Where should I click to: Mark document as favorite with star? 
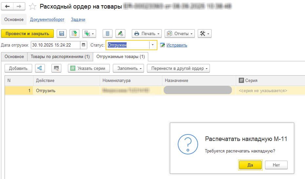point(32,6)
